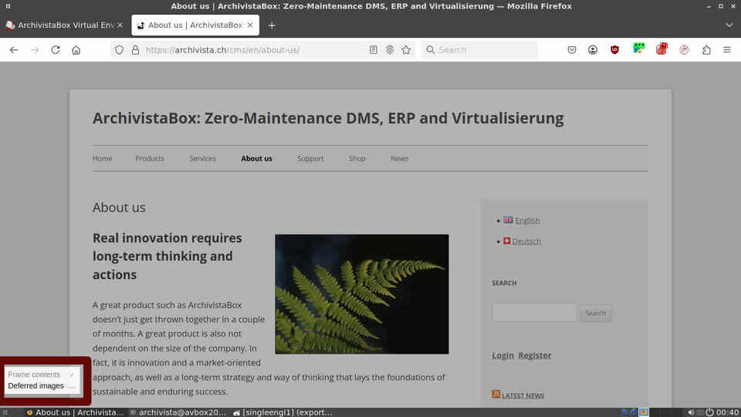Toggle Reader View icon in address bar
741x417 pixels.
click(374, 49)
